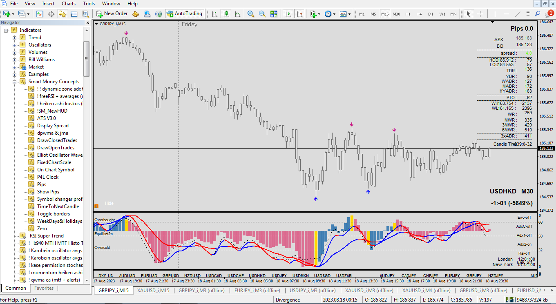The width and height of the screenshot is (556, 304).
Task: Click the EURJPY symbol changer button
Action: click(453, 276)
